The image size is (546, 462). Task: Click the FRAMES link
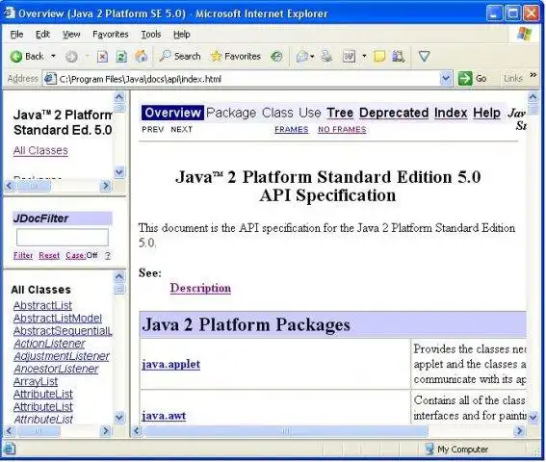click(x=292, y=130)
